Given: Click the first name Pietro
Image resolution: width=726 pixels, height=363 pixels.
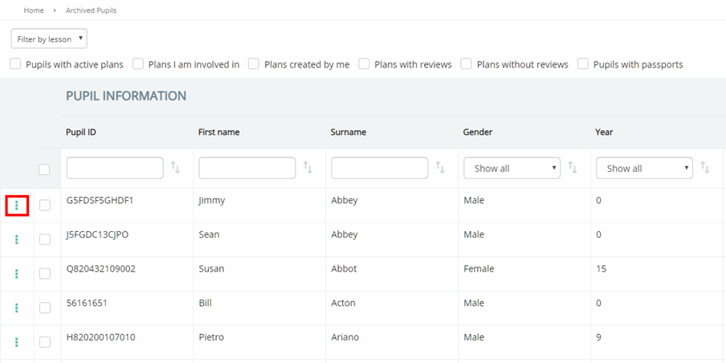Looking at the screenshot, I should point(211,337).
